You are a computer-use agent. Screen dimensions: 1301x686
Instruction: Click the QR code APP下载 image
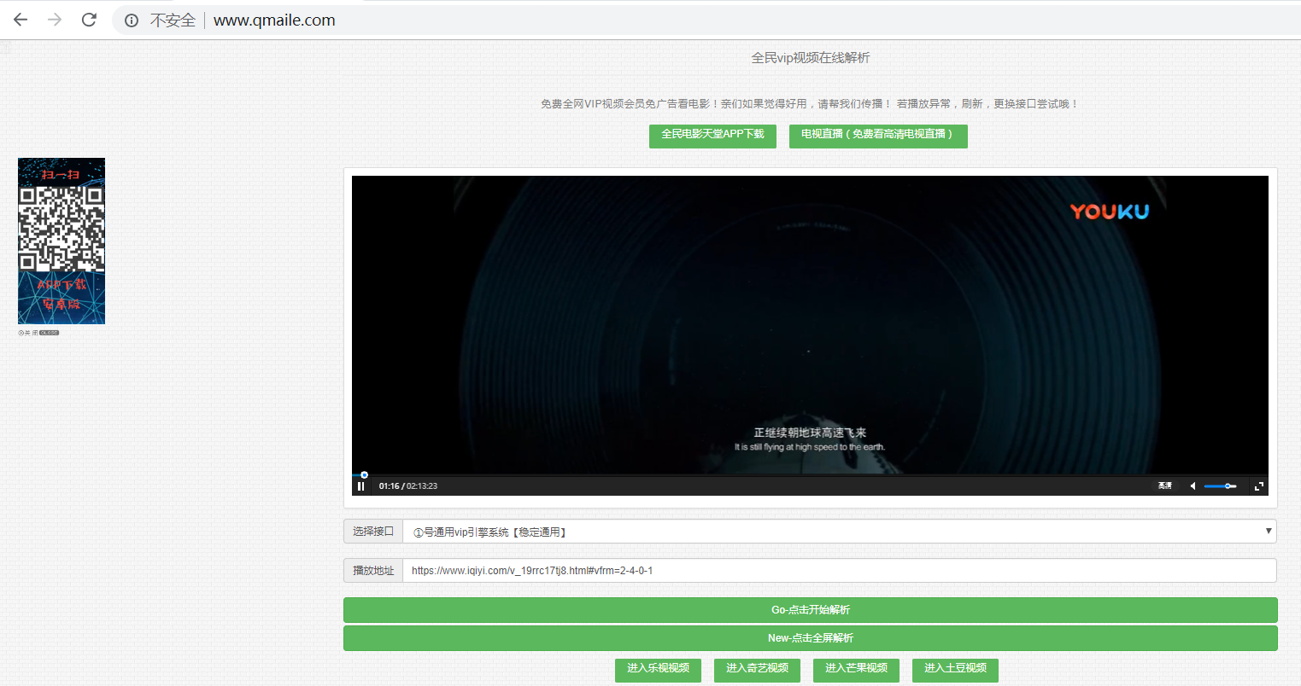(62, 241)
